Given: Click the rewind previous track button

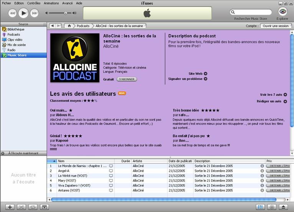Looking at the screenshot, I should pos(12,13).
